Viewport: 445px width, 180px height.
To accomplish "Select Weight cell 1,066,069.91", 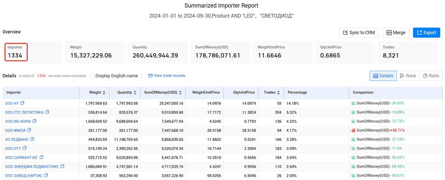I will tap(96, 167).
